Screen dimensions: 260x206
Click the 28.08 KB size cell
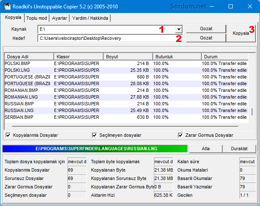140,83
